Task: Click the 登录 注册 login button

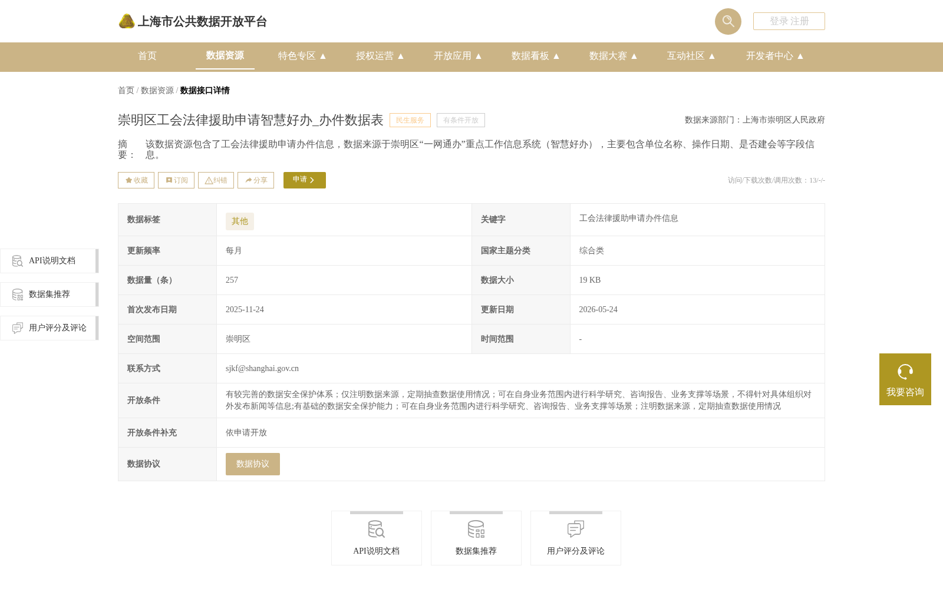Action: [789, 21]
